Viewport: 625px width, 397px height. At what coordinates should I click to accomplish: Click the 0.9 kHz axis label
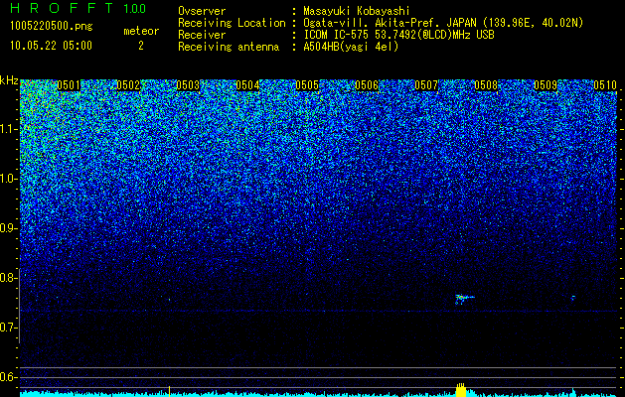coord(9,228)
